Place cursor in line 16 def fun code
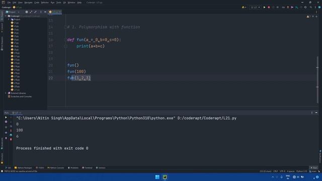 (94, 40)
